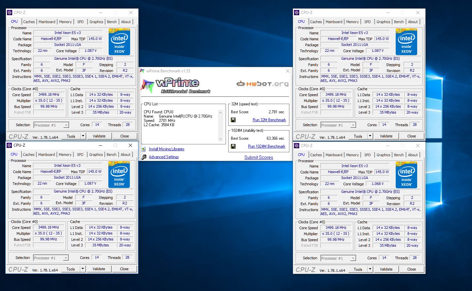Click the CPU-Z title icon in upper-right window

297,13
